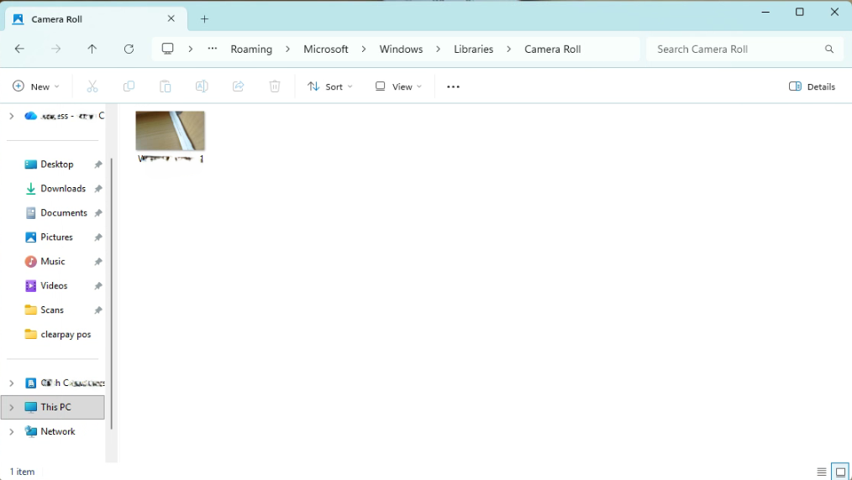
Task: Open Videos in the sidebar
Action: tap(54, 286)
